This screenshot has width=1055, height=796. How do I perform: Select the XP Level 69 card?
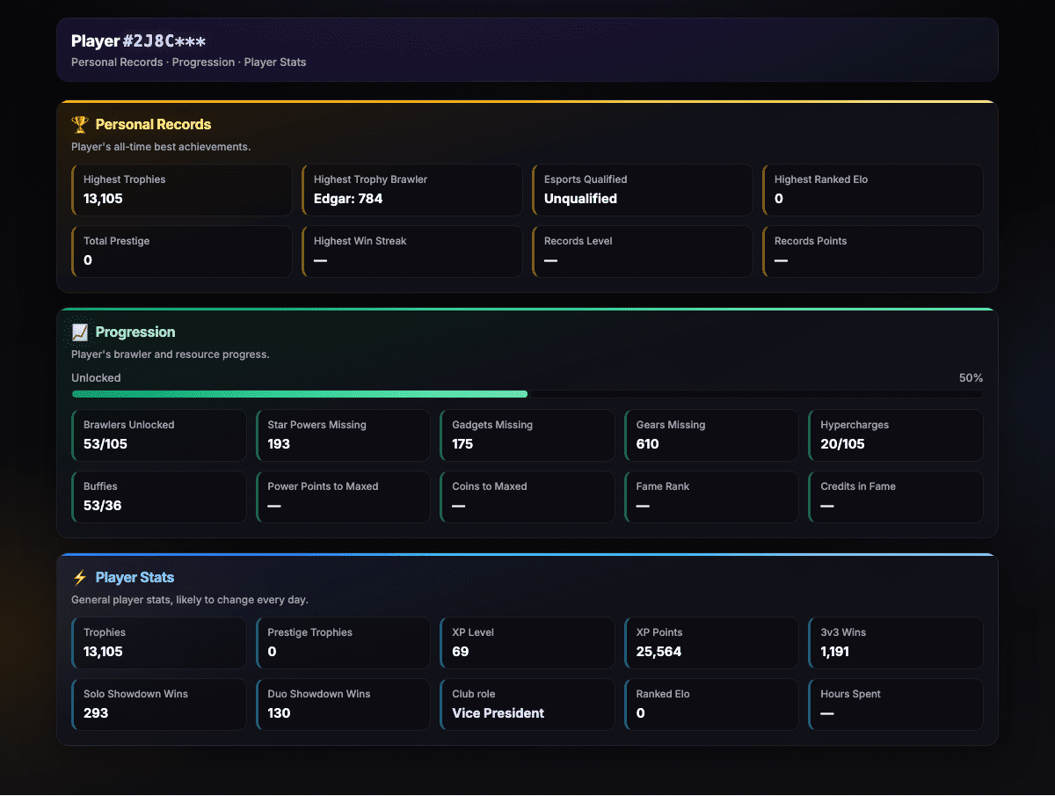pyautogui.click(x=527, y=643)
